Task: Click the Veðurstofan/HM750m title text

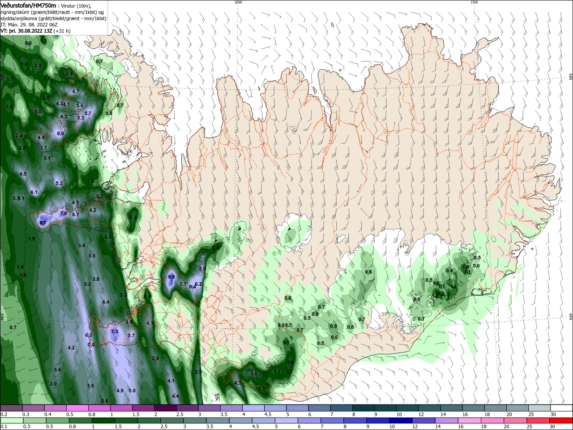Action: pos(29,5)
